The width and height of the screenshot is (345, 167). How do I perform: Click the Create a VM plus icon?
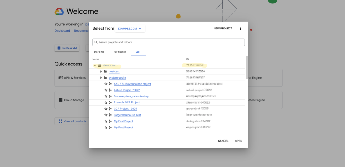pyautogui.click(x=59, y=48)
